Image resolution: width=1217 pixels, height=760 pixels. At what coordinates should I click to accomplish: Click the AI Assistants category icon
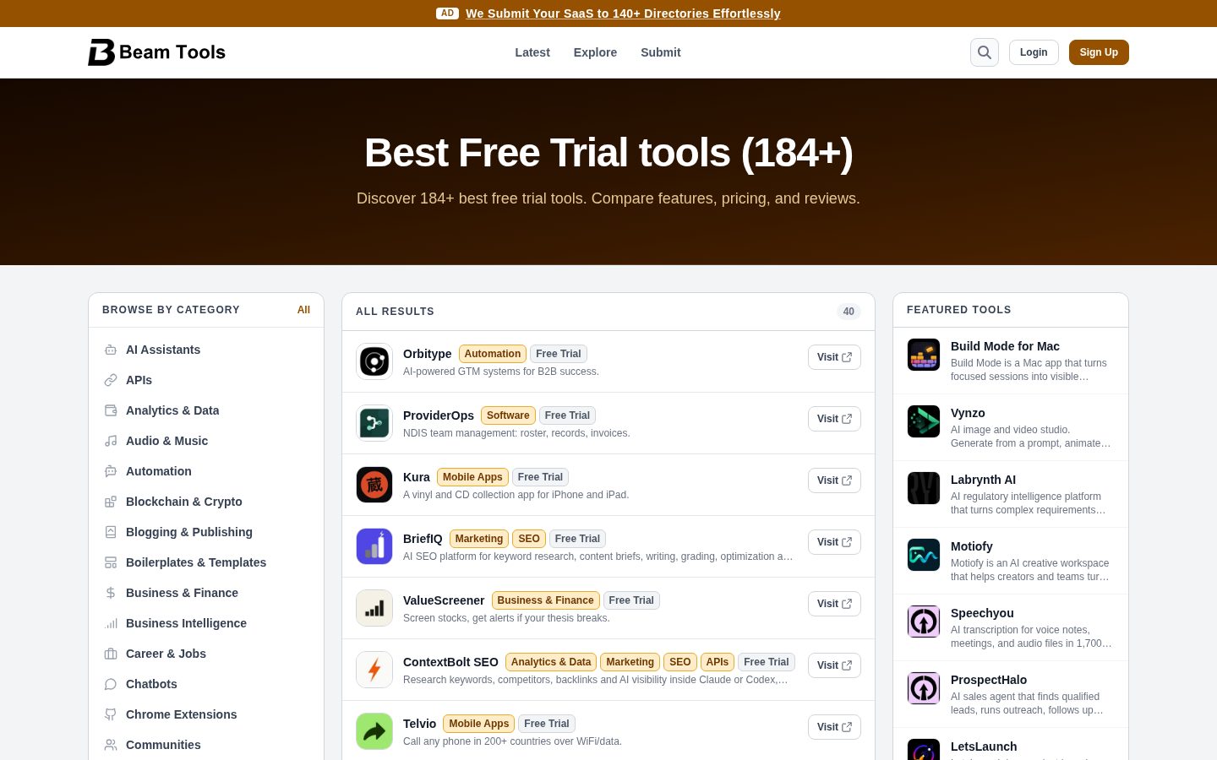pos(111,350)
